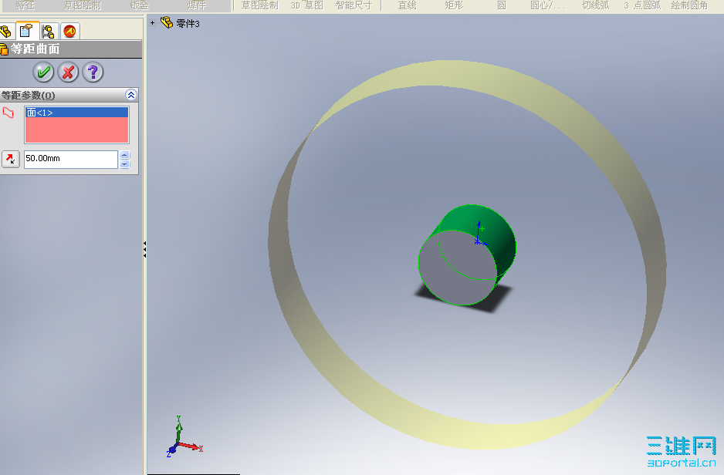
Task: Expand the 零件3 flyout tree
Action: coord(152,22)
